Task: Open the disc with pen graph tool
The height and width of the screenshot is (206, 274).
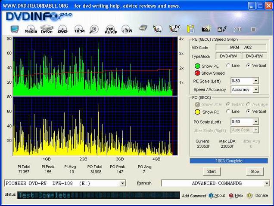Action: coord(158,29)
